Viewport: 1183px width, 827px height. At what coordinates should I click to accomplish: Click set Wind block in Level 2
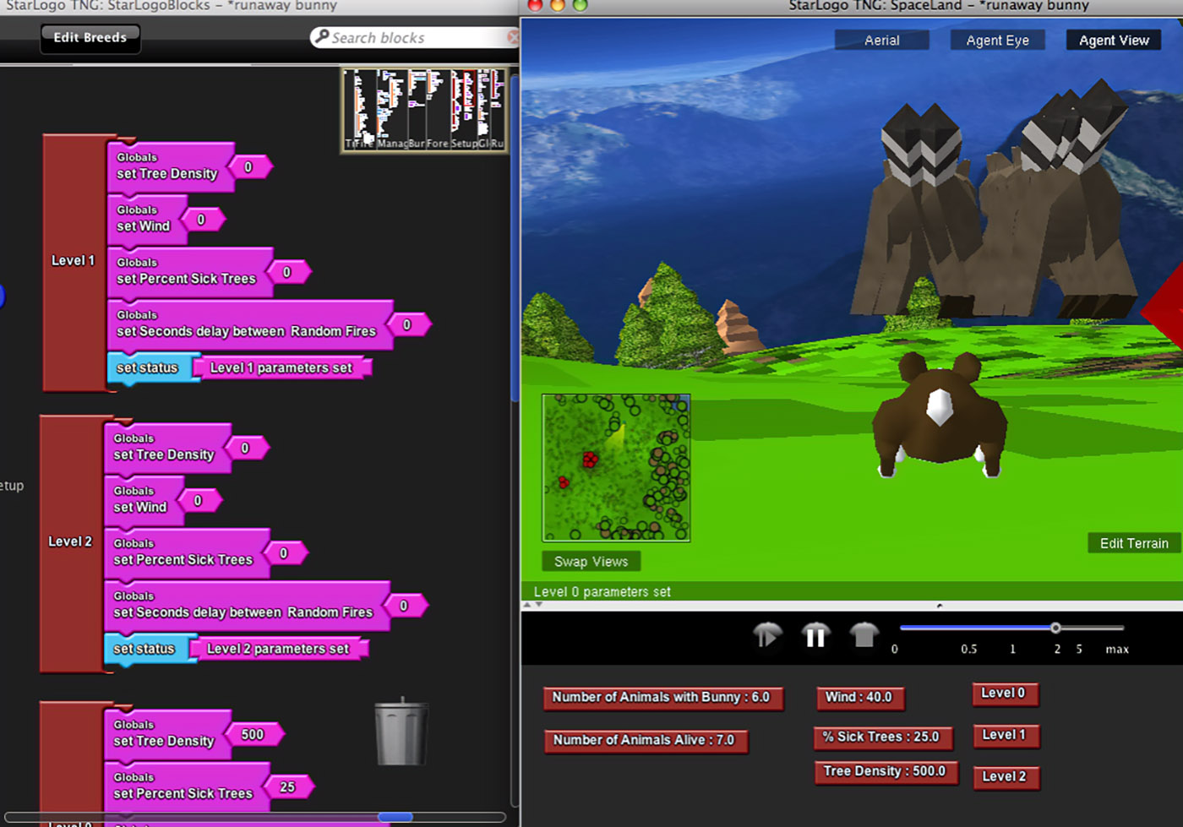coord(142,500)
